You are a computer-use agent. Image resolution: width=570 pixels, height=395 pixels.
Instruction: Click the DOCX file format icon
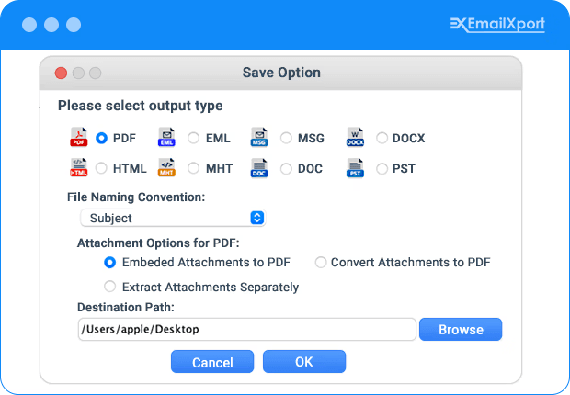pyautogui.click(x=355, y=137)
